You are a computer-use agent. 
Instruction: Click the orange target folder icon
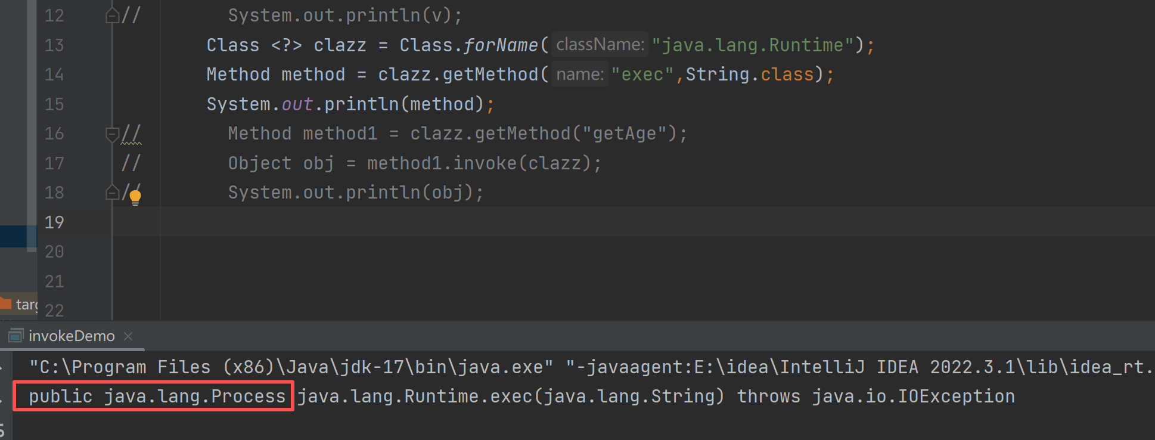[6, 303]
